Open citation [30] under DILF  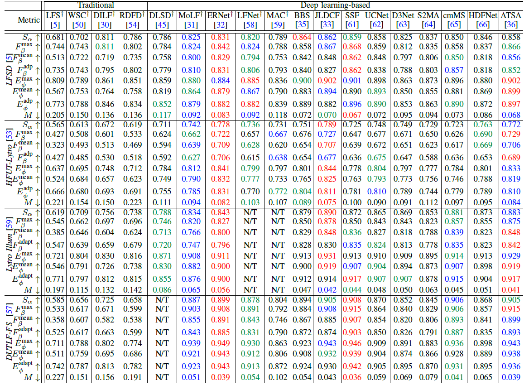click(105, 24)
